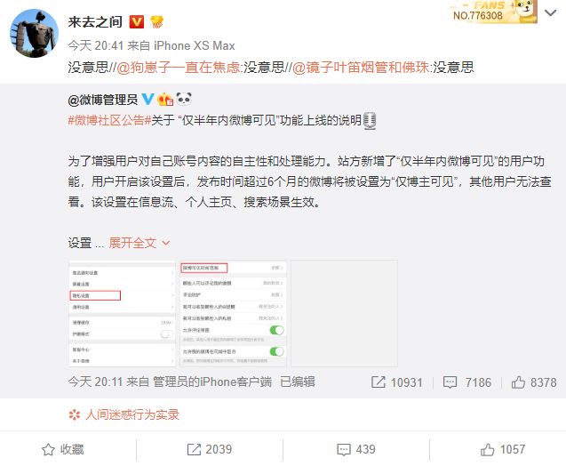Viewport: 566px width, 466px height.
Task: Open the @微博管理员 profile link
Action: 103,100
